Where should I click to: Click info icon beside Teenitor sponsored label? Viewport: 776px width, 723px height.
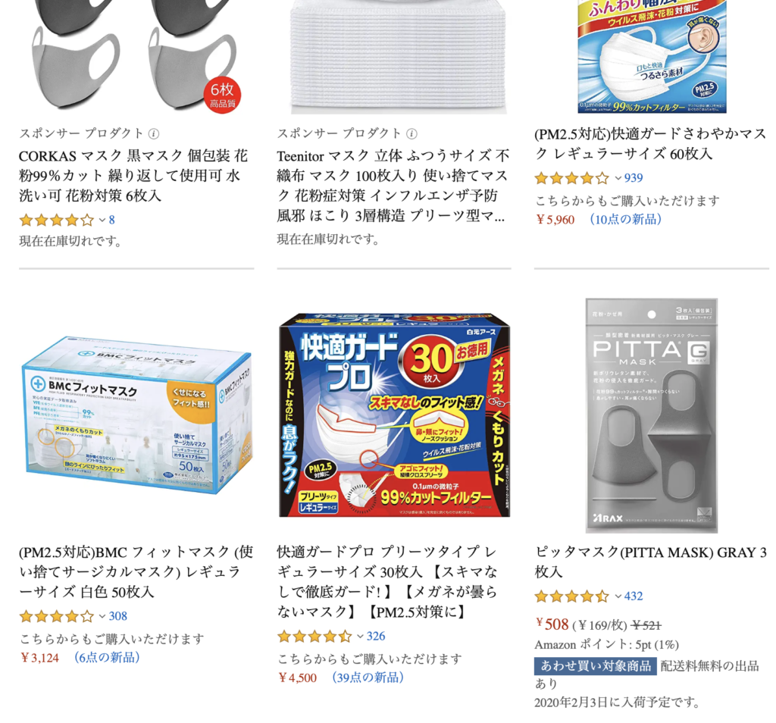[x=411, y=133]
